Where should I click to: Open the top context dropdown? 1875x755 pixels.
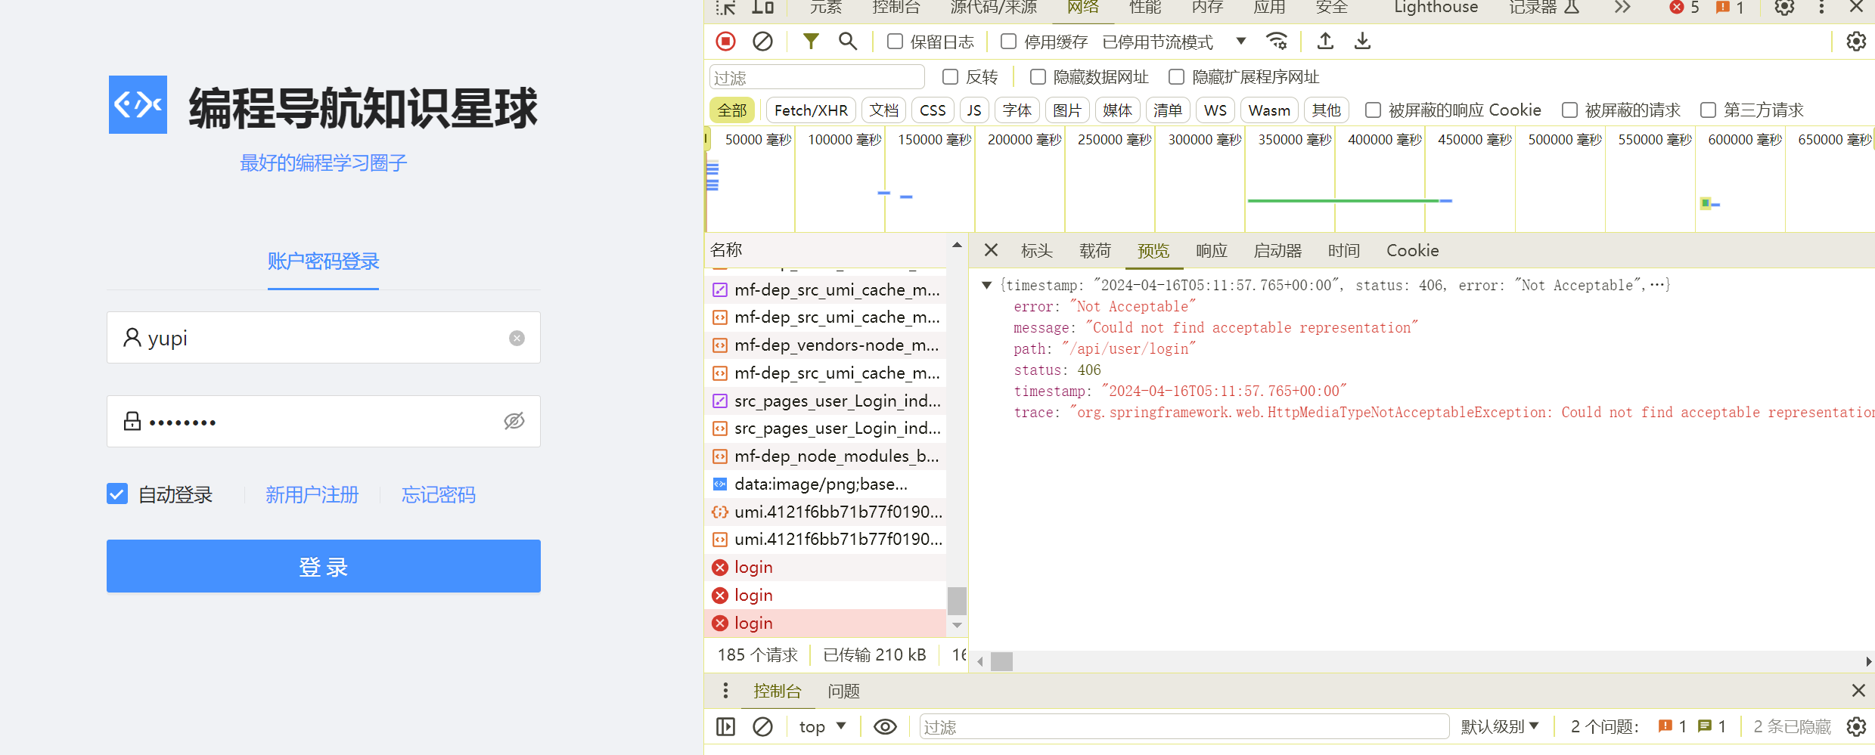point(822,726)
